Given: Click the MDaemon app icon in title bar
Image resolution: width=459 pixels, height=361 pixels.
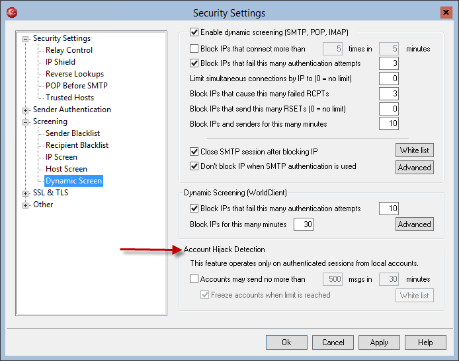Looking at the screenshot, I should (x=12, y=13).
